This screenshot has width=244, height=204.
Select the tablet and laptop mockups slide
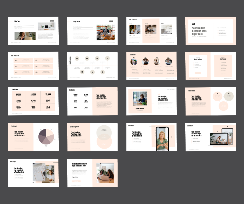click(211, 137)
